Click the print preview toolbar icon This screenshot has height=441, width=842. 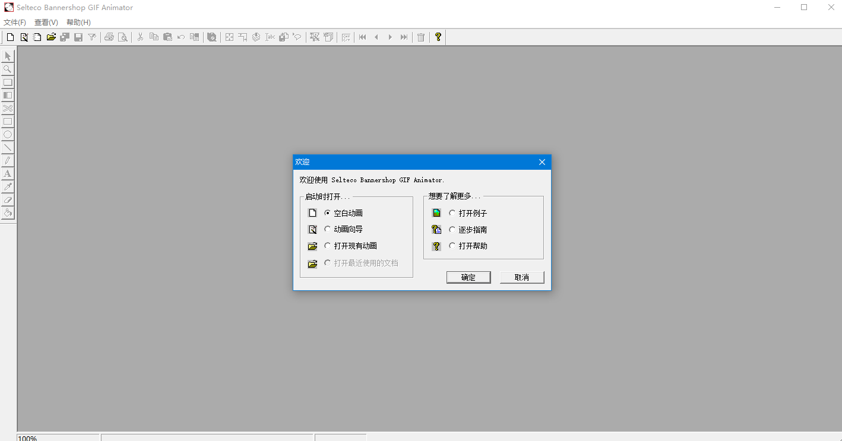(123, 37)
